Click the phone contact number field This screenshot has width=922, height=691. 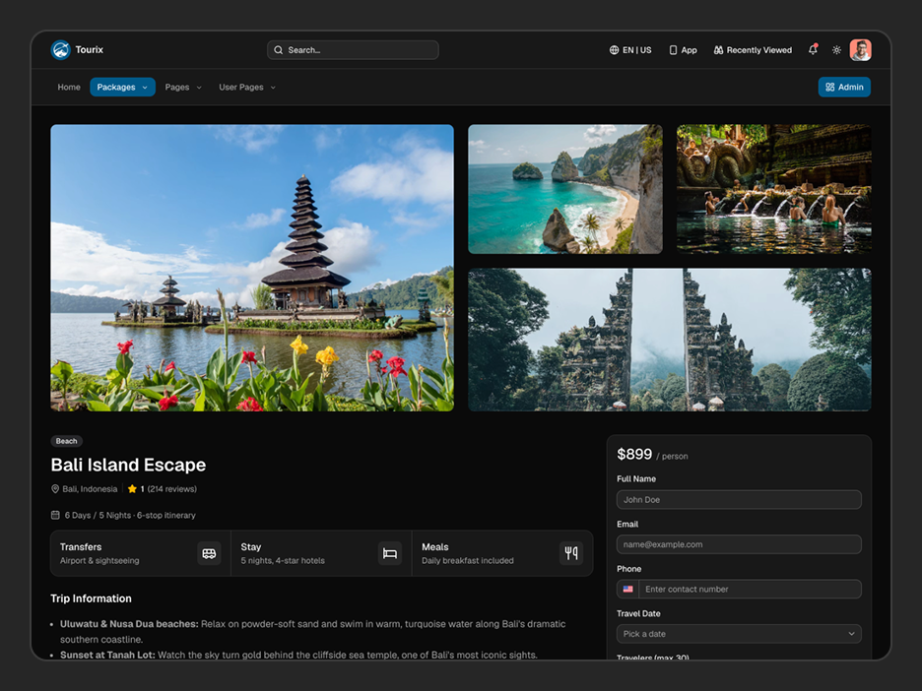750,589
